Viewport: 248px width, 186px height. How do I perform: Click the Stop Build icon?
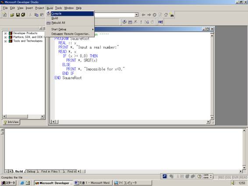point(135,22)
